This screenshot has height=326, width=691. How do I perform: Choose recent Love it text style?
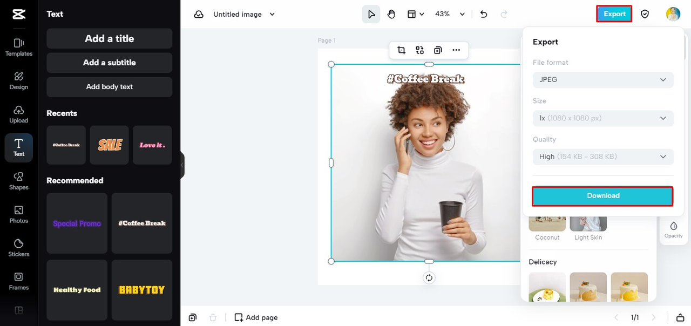coord(152,145)
